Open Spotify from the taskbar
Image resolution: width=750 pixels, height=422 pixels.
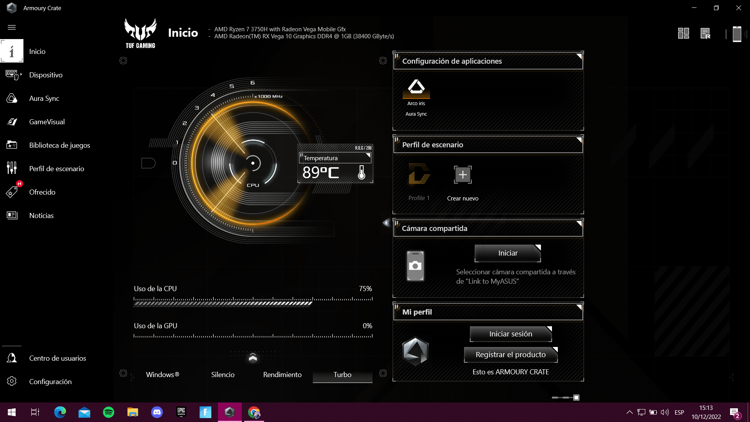[109, 412]
